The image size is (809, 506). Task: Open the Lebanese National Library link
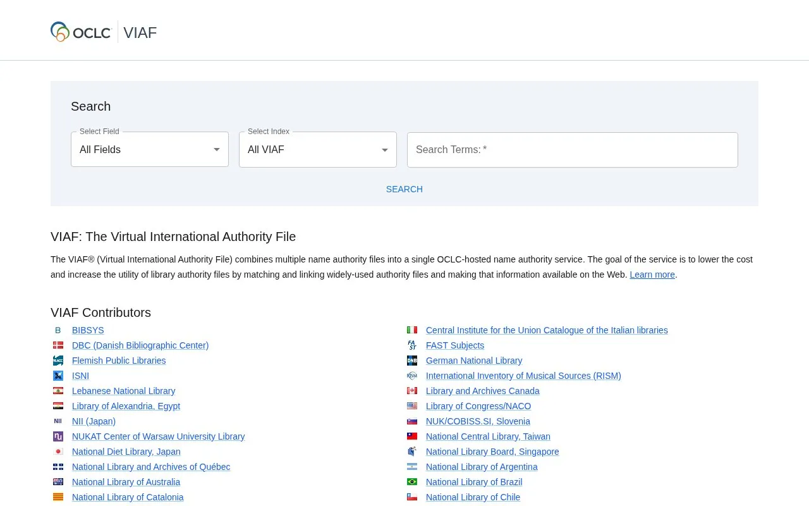[x=124, y=391]
